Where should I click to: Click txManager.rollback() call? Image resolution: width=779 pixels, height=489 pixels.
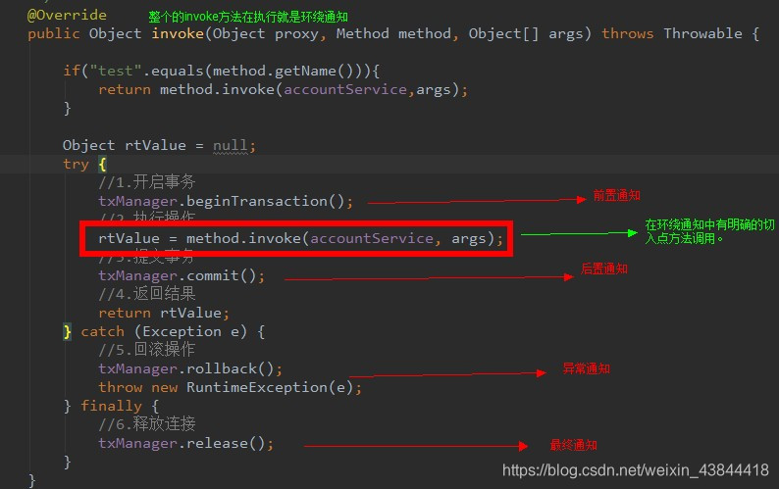click(x=190, y=368)
